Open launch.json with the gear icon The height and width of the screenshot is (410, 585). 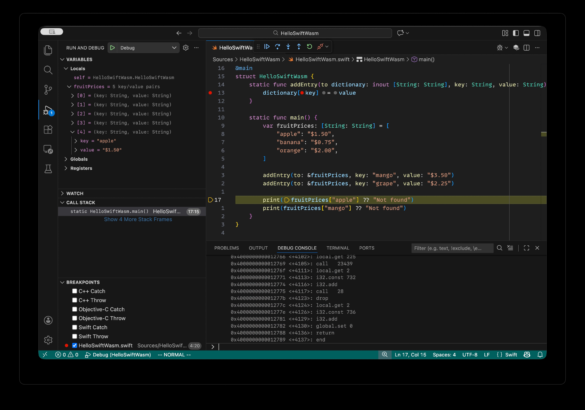click(x=186, y=48)
